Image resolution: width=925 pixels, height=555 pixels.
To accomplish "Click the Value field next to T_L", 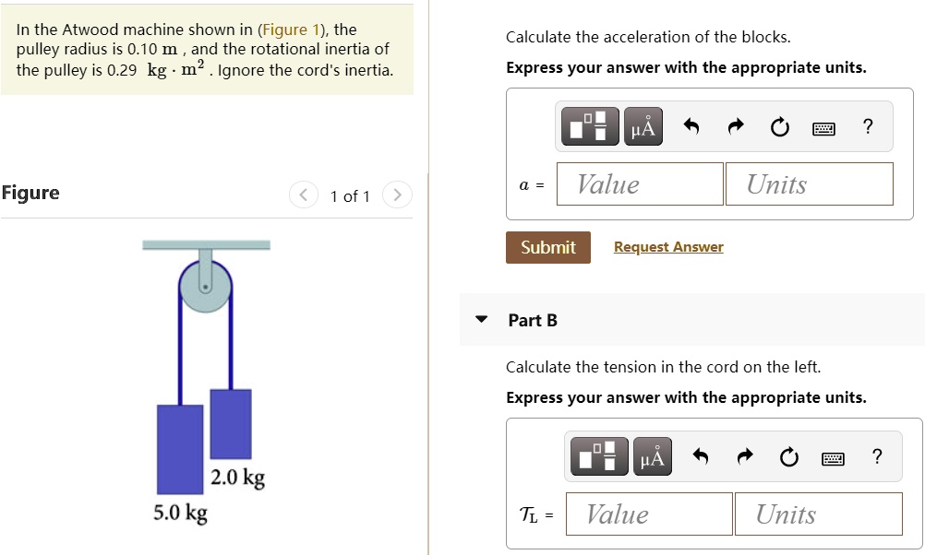I will pyautogui.click(x=648, y=514).
